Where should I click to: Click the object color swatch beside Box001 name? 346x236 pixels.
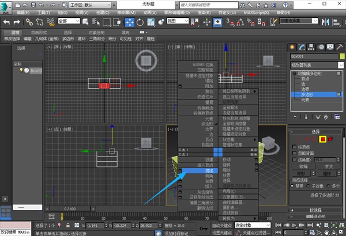point(341,58)
